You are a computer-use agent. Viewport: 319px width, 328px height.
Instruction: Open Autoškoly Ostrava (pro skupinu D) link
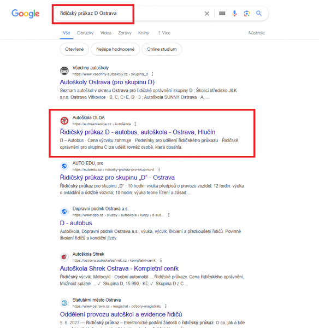tap(107, 82)
